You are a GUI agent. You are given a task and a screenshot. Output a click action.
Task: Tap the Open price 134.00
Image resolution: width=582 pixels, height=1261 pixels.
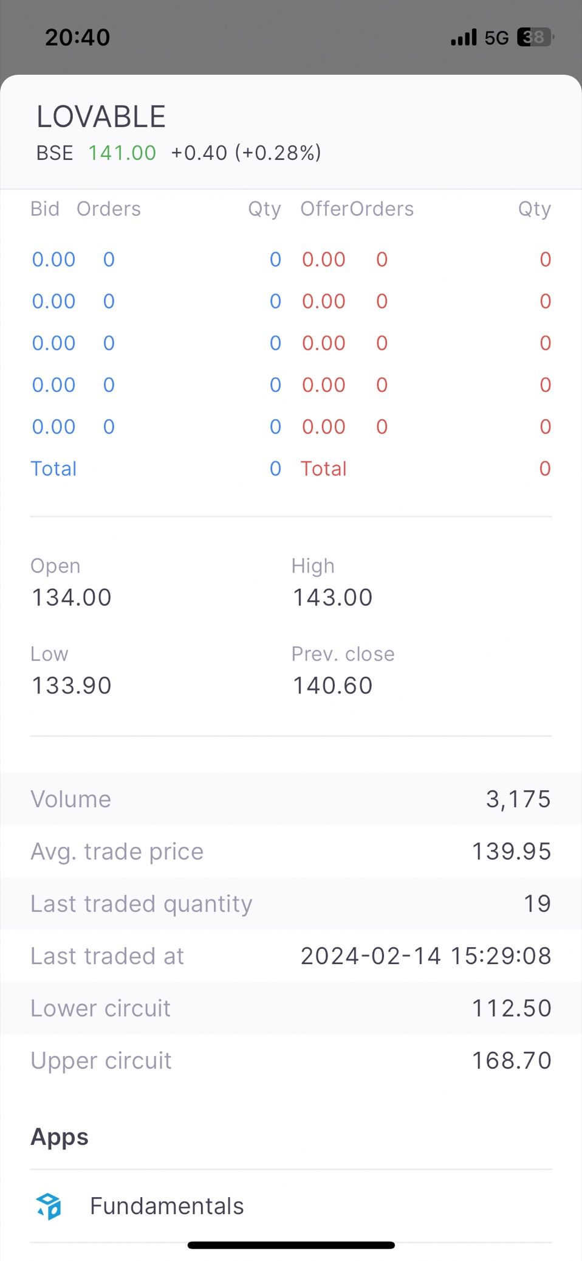pos(72,597)
